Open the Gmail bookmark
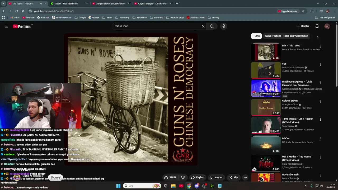Screen dimensions: 338x190 pyautogui.click(x=15, y=18)
